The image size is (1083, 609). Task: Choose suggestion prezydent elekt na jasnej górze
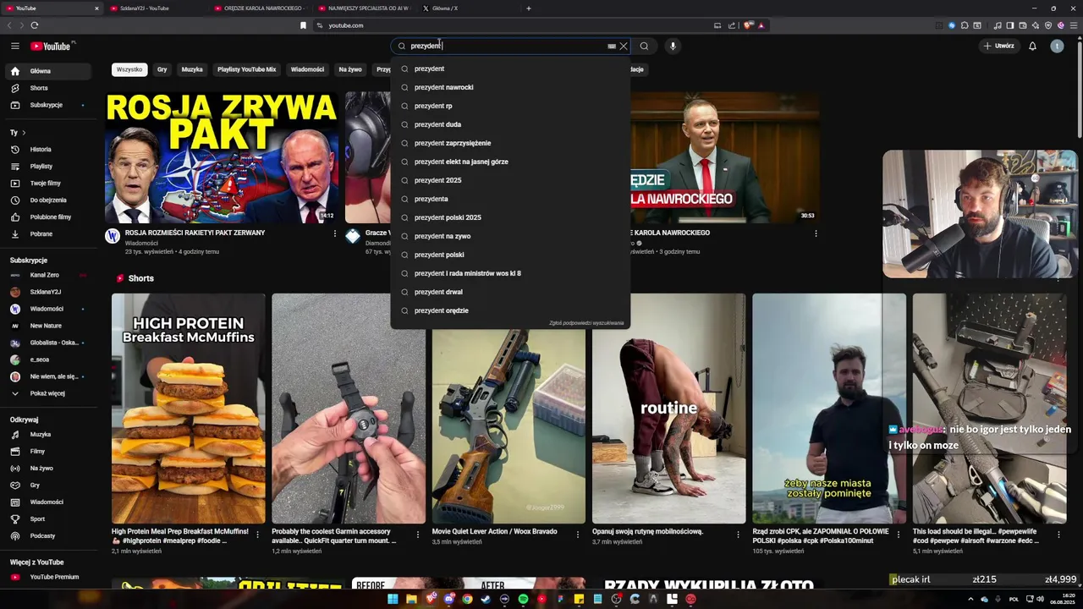tap(510, 162)
